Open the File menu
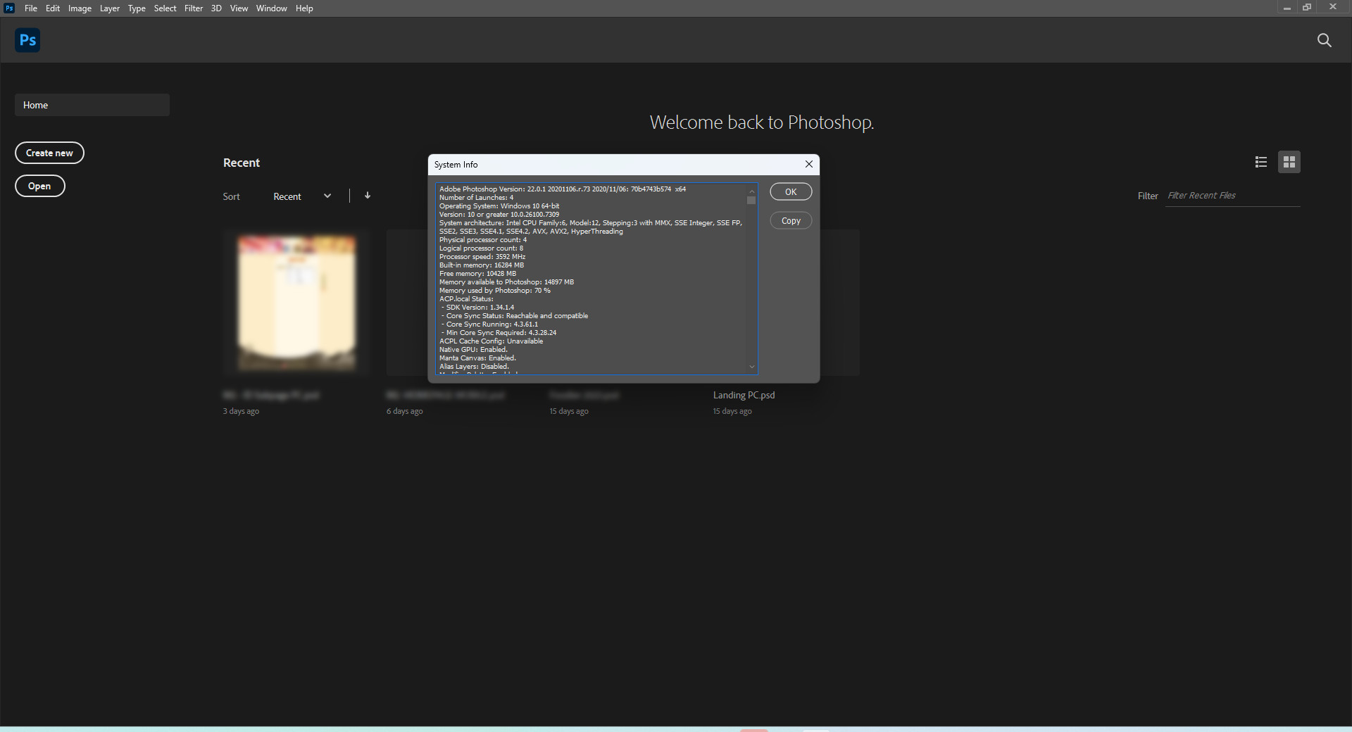 (31, 8)
